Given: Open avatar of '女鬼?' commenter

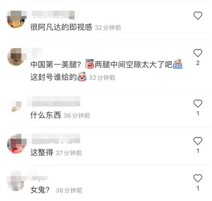Looking at the screenshot, I should click(x=16, y=182).
